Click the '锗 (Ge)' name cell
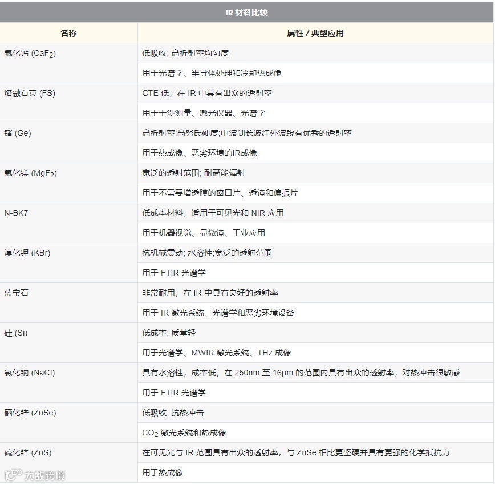The width and height of the screenshot is (495, 485). coord(68,143)
